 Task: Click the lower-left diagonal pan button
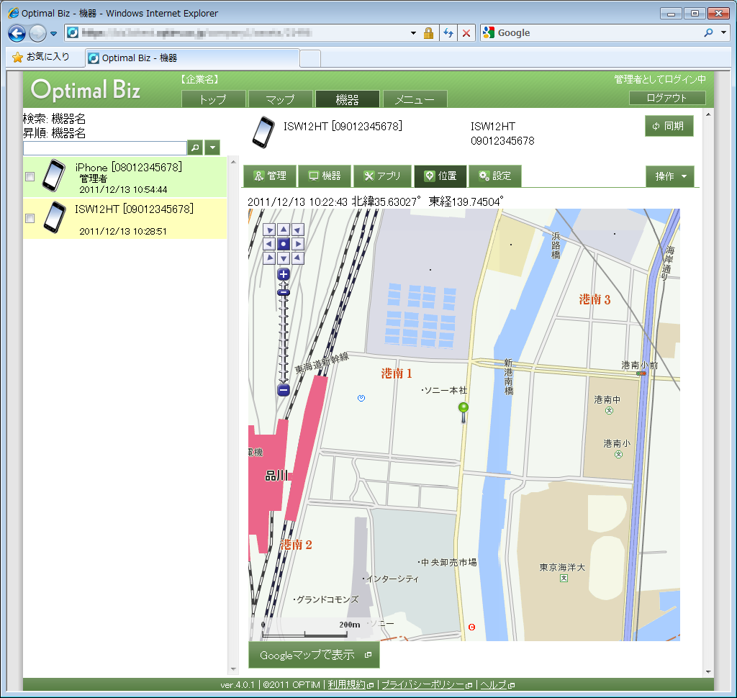(269, 258)
